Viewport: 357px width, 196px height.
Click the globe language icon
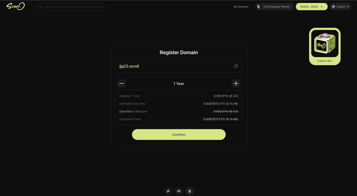tap(334, 7)
